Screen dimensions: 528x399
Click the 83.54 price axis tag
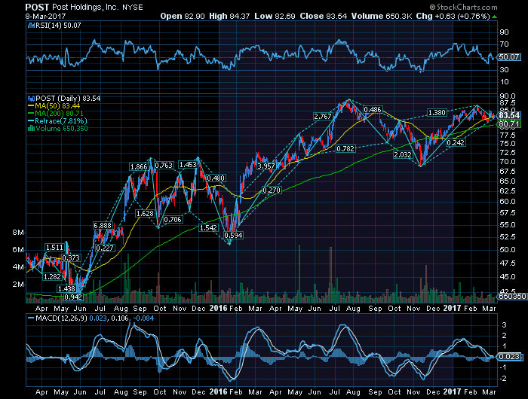(509, 116)
